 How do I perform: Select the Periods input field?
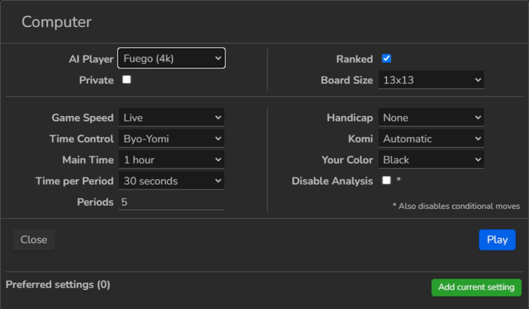(x=171, y=202)
